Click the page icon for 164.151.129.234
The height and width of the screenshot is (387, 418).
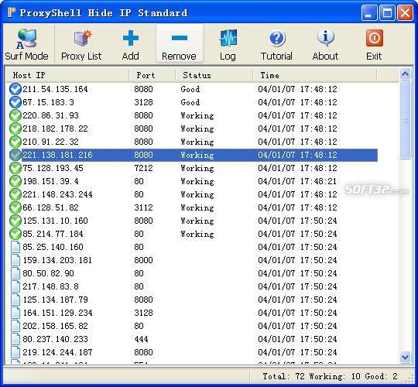[x=15, y=313]
